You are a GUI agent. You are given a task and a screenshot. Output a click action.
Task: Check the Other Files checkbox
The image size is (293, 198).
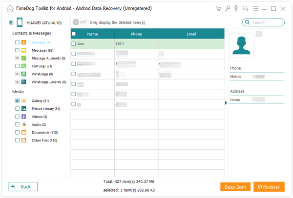[17, 140]
